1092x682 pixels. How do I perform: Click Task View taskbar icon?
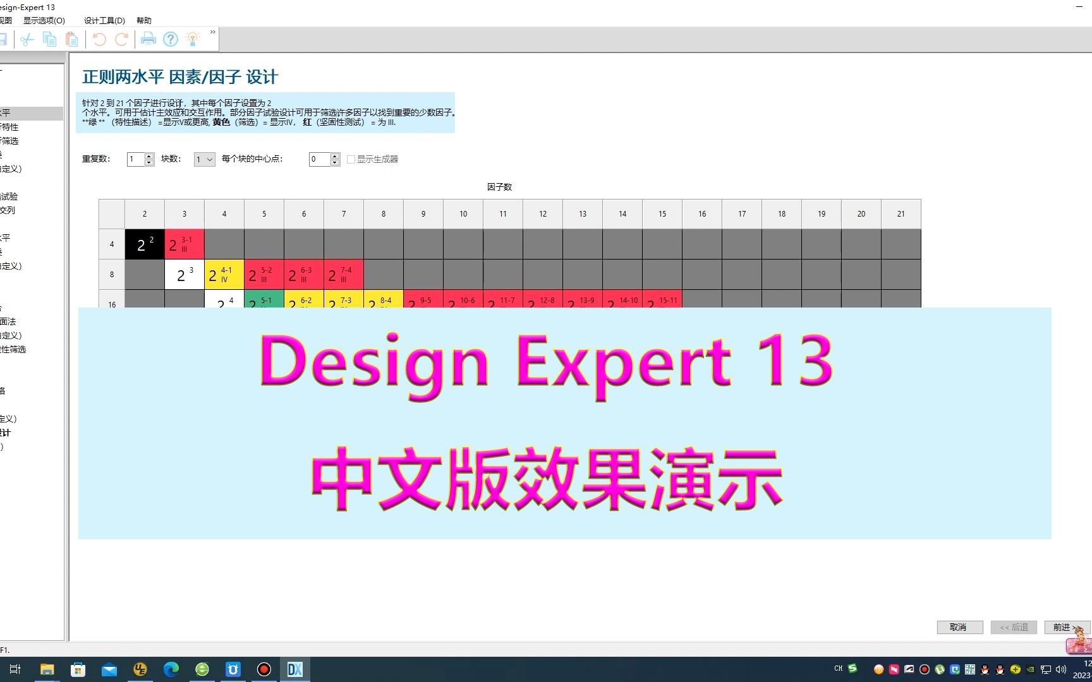coord(15,669)
